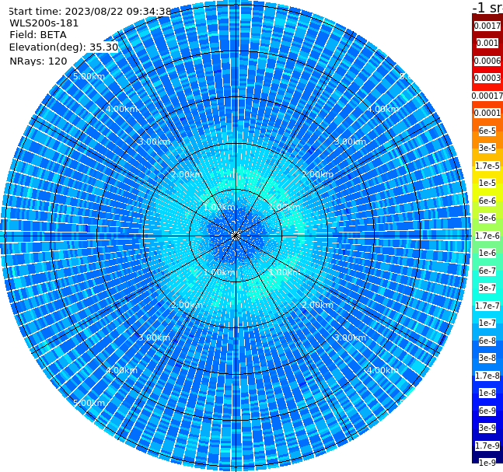503x472 pixels.
Task: Click the 'Field: BETA' label
Action: click(38, 35)
